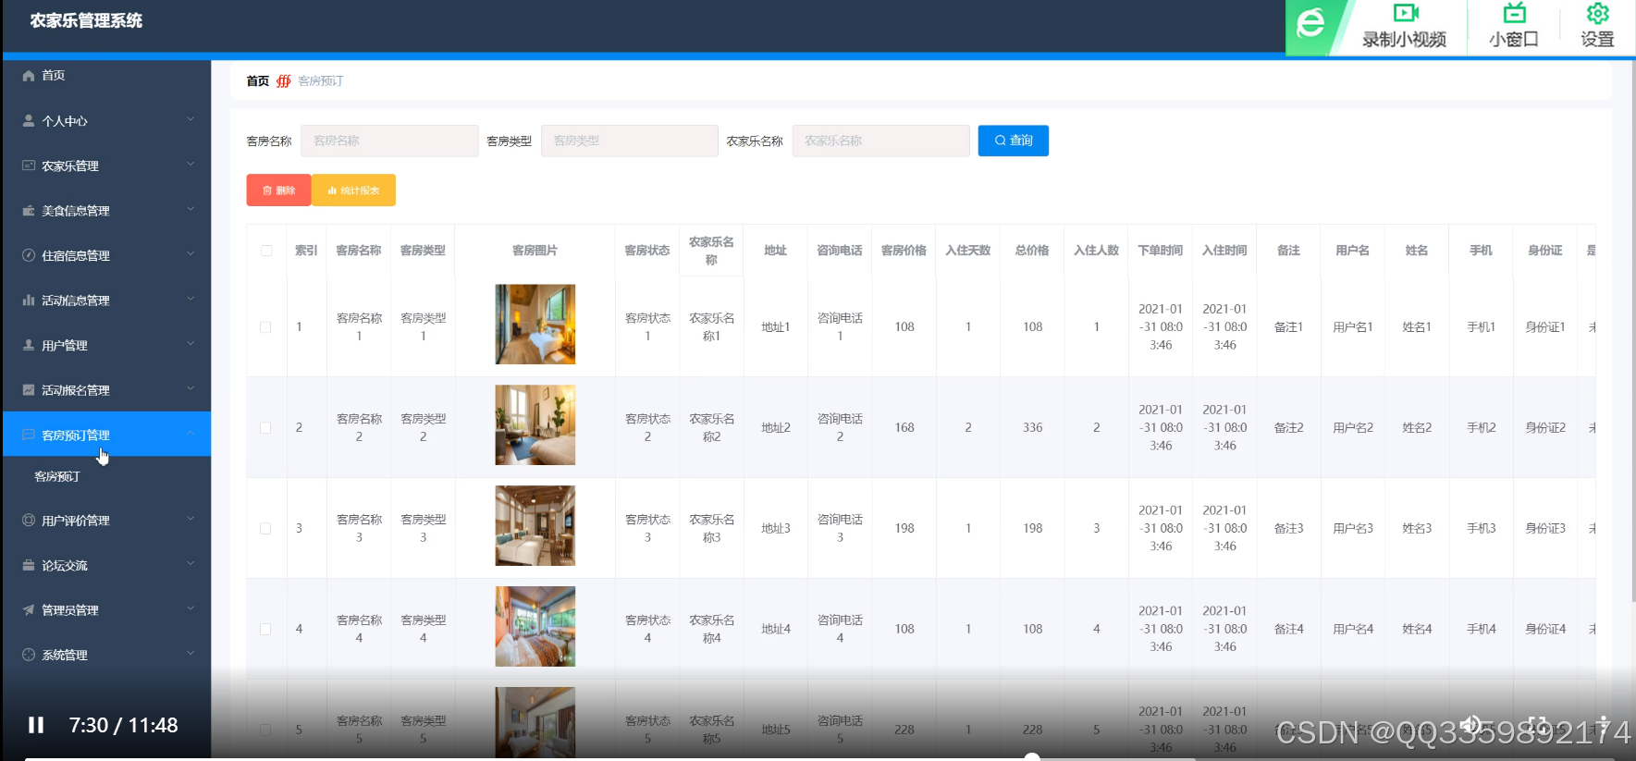Click the 用户名3 cell
The image size is (1636, 761).
click(x=1353, y=529)
